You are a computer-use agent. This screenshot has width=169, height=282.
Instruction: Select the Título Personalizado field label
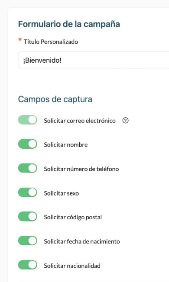point(51,42)
